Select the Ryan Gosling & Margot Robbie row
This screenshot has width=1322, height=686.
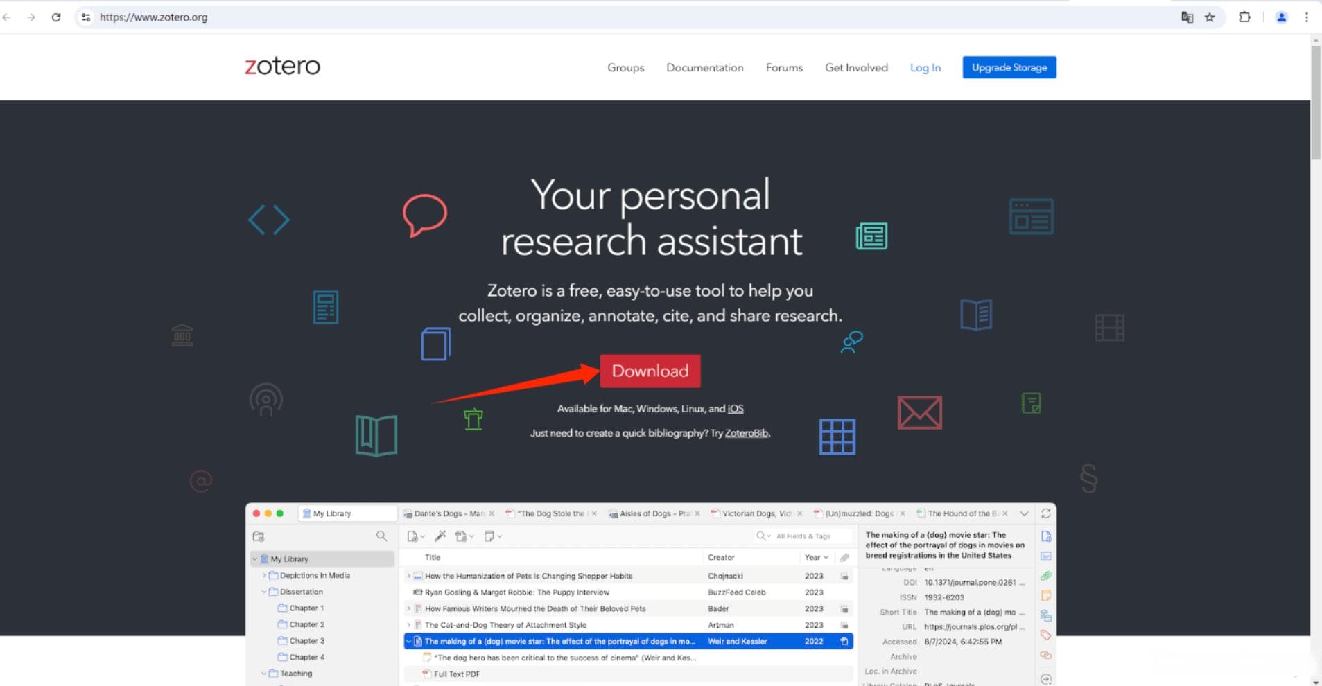(628, 592)
